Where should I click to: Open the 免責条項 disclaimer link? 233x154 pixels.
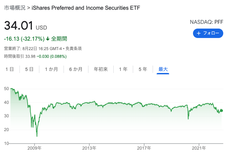[74, 49]
